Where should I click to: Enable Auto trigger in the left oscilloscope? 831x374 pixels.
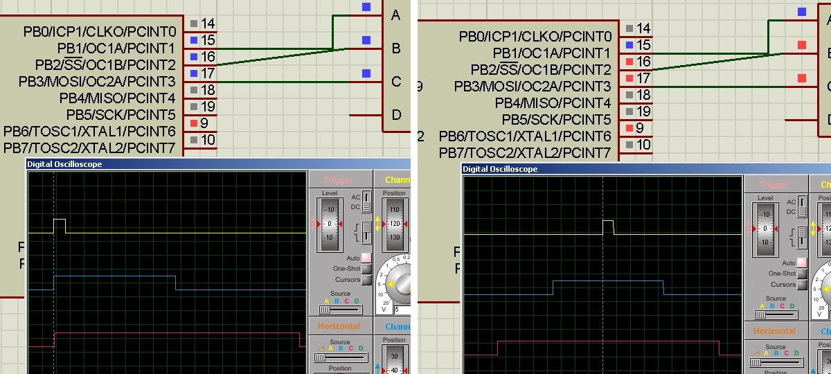click(x=366, y=258)
